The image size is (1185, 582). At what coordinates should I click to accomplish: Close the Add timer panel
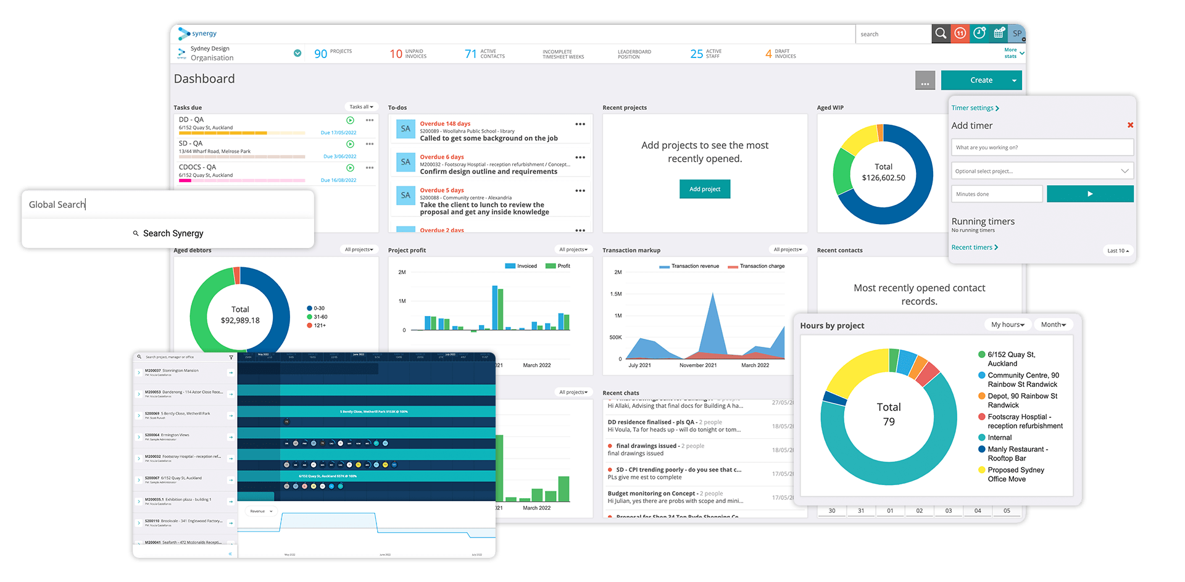click(1130, 125)
